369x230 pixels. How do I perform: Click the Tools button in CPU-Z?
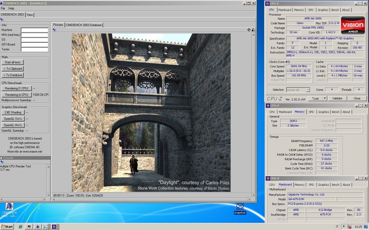point(315,98)
